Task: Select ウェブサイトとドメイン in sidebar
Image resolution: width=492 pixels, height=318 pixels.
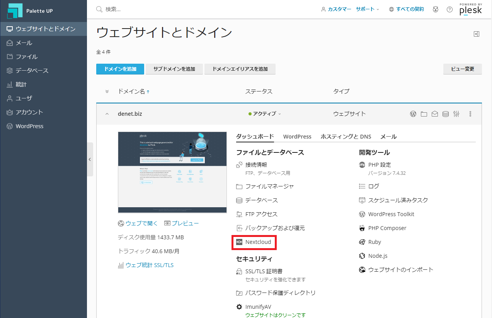Action: tap(43, 29)
